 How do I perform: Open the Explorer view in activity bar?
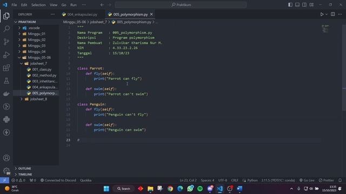coord(6,16)
